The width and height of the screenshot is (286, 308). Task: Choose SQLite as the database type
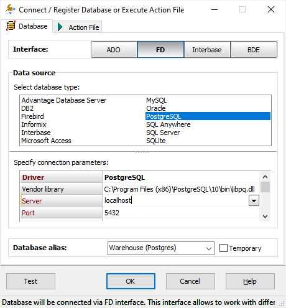tap(156, 141)
